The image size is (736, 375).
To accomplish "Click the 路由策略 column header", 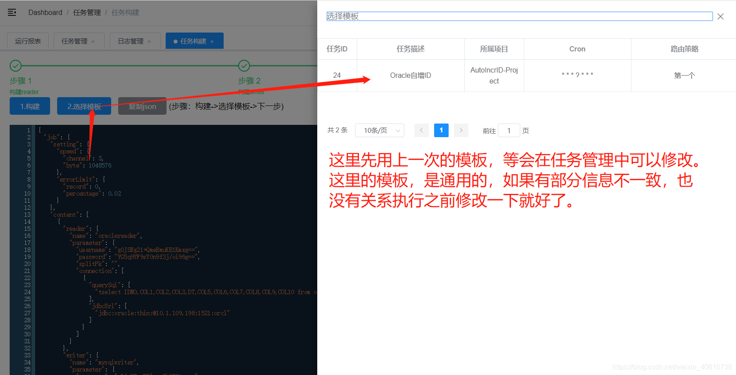I will [684, 49].
